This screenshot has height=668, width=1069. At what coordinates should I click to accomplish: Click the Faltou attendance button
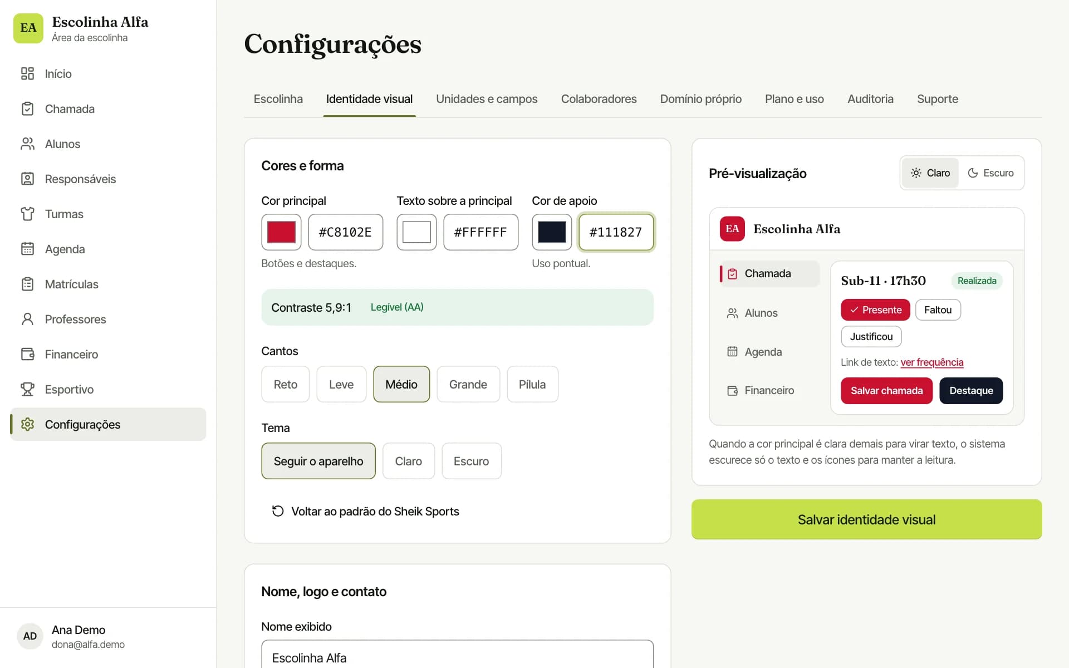[x=938, y=310]
